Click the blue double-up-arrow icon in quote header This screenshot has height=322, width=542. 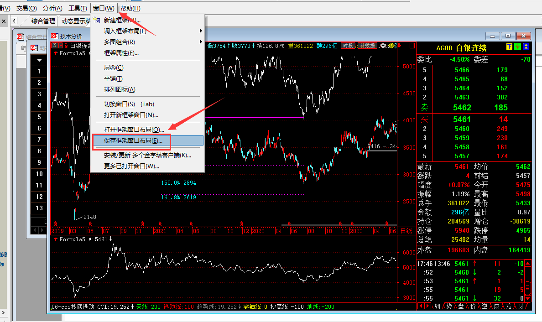coord(526,47)
